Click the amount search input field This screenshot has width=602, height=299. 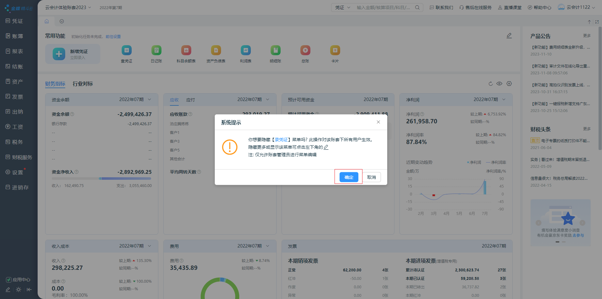coord(386,7)
